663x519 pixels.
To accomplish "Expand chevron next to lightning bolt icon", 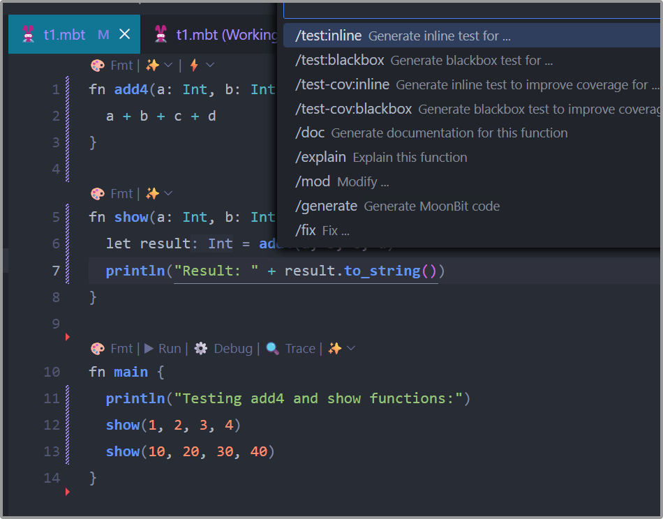I will (210, 66).
